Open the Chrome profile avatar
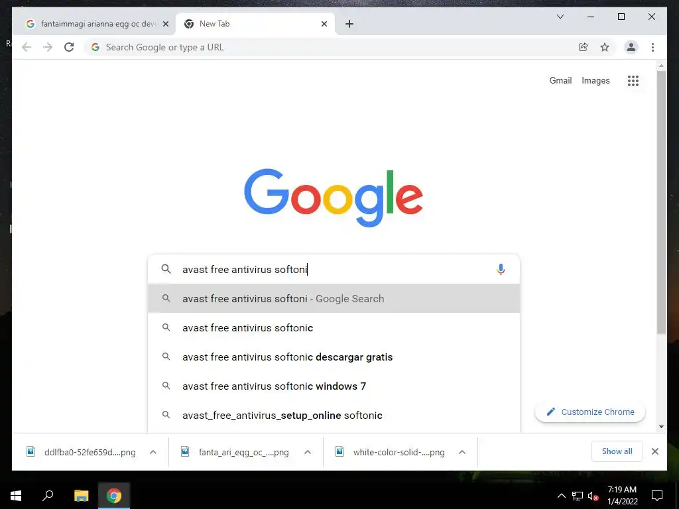The width and height of the screenshot is (679, 509). point(631,47)
